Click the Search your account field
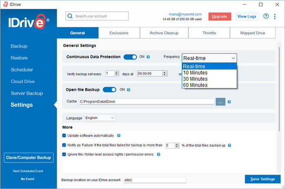The width and height of the screenshot is (285, 189). coord(97,16)
